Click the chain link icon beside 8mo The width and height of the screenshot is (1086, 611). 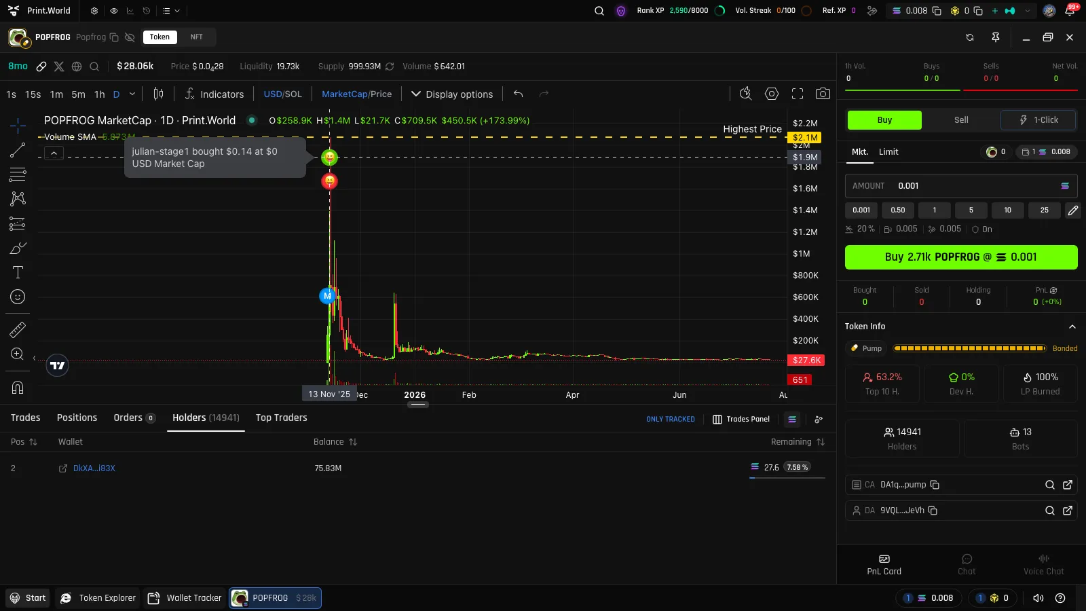point(41,67)
